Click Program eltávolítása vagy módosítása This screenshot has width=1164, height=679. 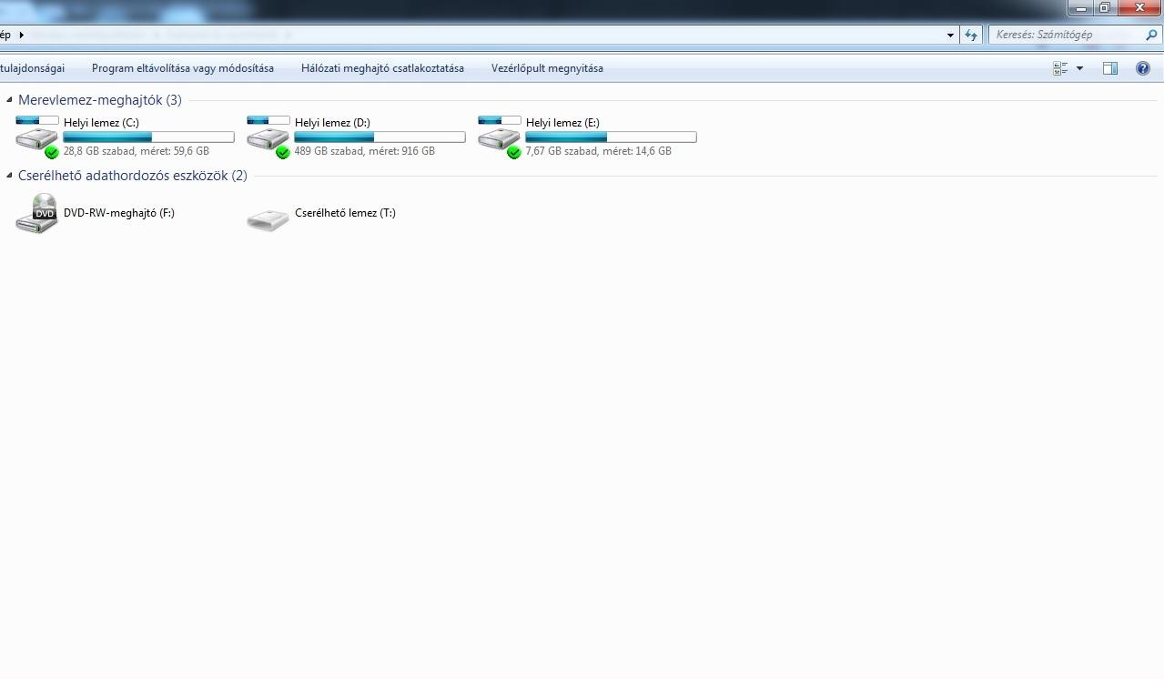coord(183,68)
